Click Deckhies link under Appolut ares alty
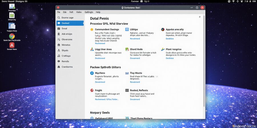This screenshot has width=257, height=128. click(x=170, y=39)
